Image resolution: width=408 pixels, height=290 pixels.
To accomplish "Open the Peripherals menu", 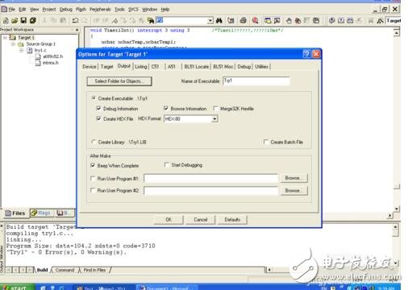I will [x=100, y=10].
